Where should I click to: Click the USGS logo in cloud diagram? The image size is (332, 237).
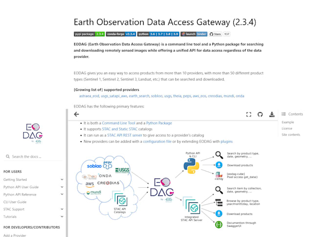pos(122,170)
